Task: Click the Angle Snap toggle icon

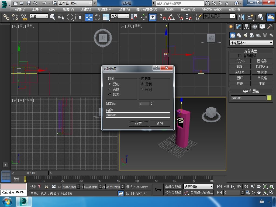Action: point(171,17)
